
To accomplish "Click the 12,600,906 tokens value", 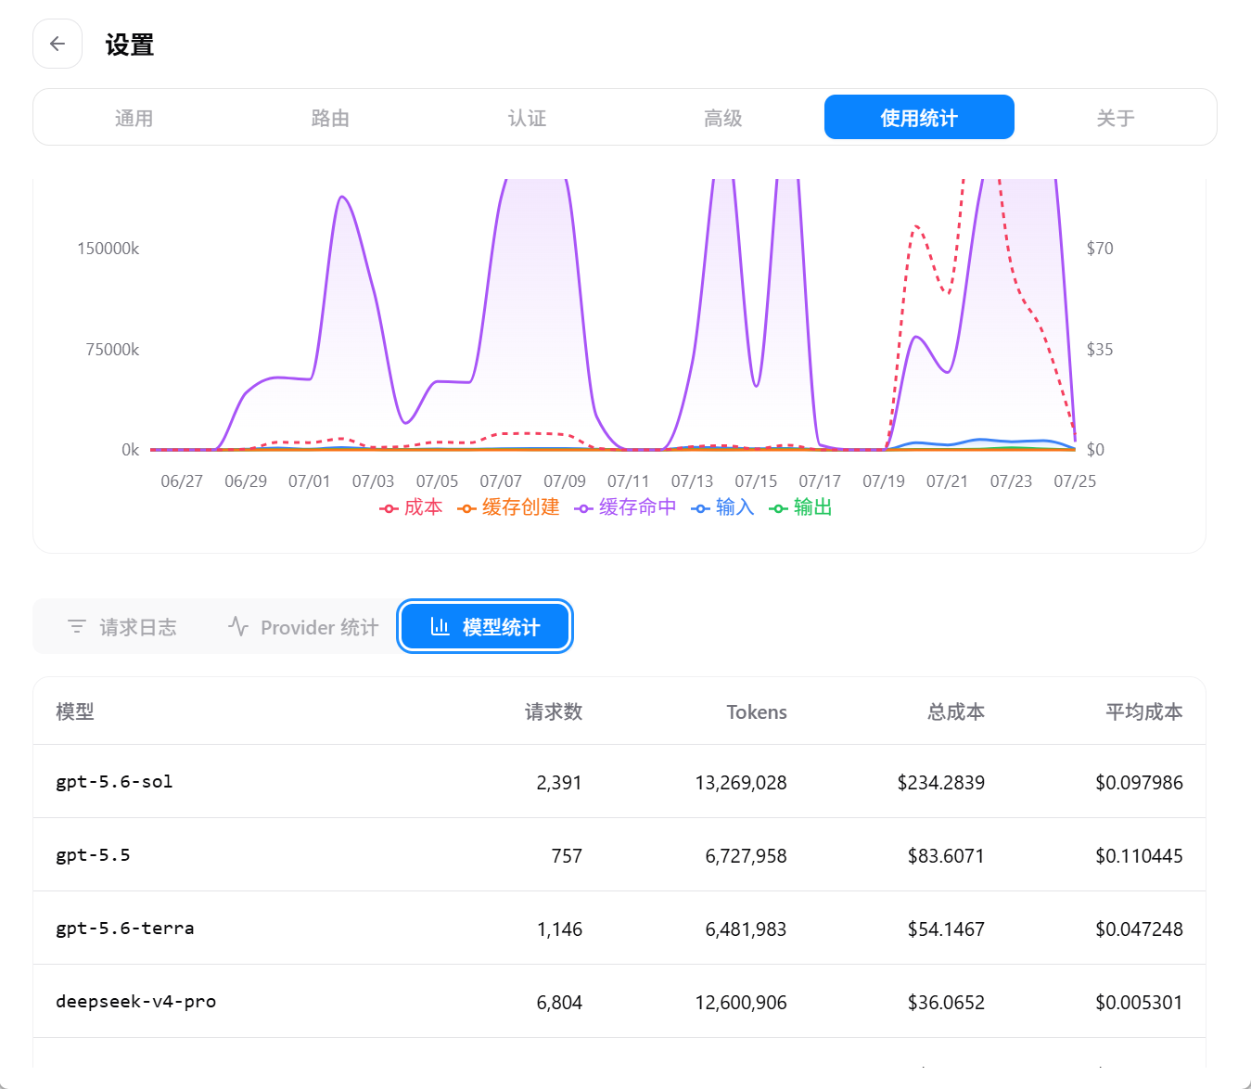I will pos(741,1002).
